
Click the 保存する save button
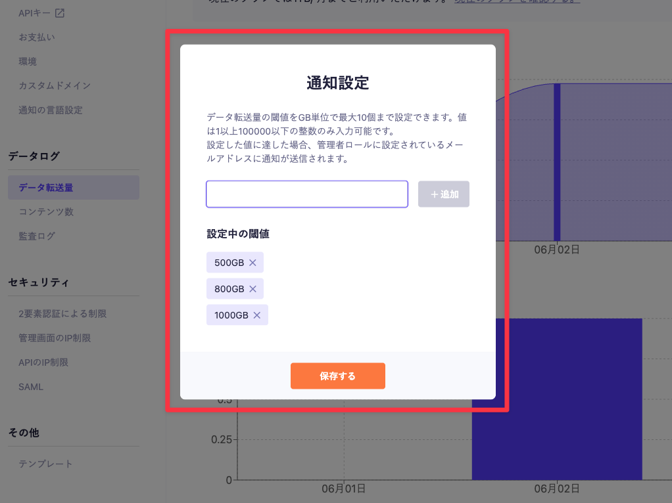point(337,376)
